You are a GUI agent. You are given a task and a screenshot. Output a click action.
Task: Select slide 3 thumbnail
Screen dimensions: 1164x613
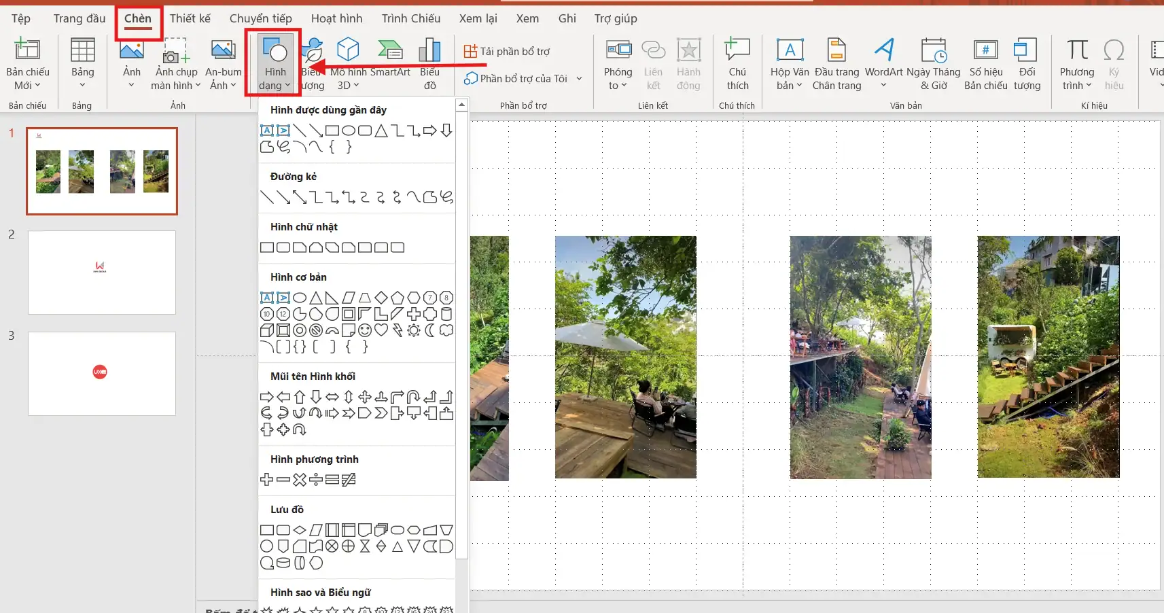pyautogui.click(x=102, y=374)
